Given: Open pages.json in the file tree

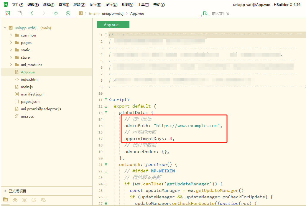Looking at the screenshot, I should (30, 102).
